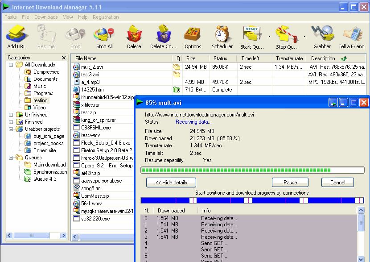Click the blue connections progress bar
Screen dimensions: 370x262
pyautogui.click(x=252, y=200)
